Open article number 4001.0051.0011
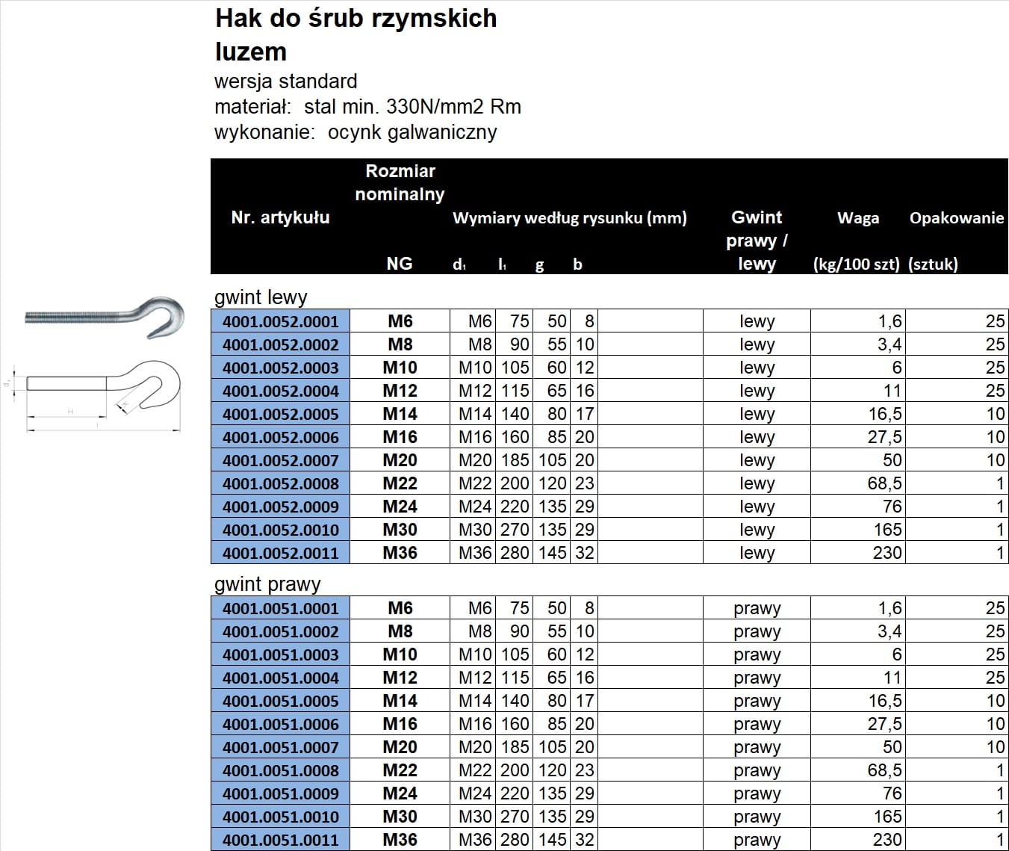 point(280,840)
